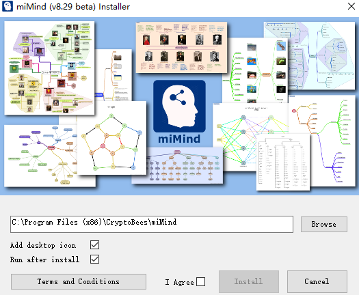
Task: Click the miMind app icon in title bar
Action: pyautogui.click(x=8, y=6)
